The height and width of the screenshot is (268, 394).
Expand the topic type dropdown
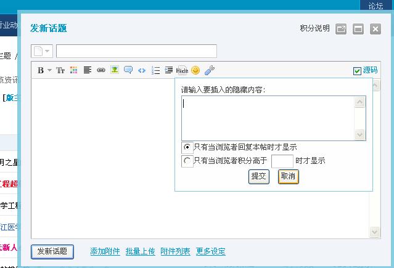pyautogui.click(x=47, y=51)
